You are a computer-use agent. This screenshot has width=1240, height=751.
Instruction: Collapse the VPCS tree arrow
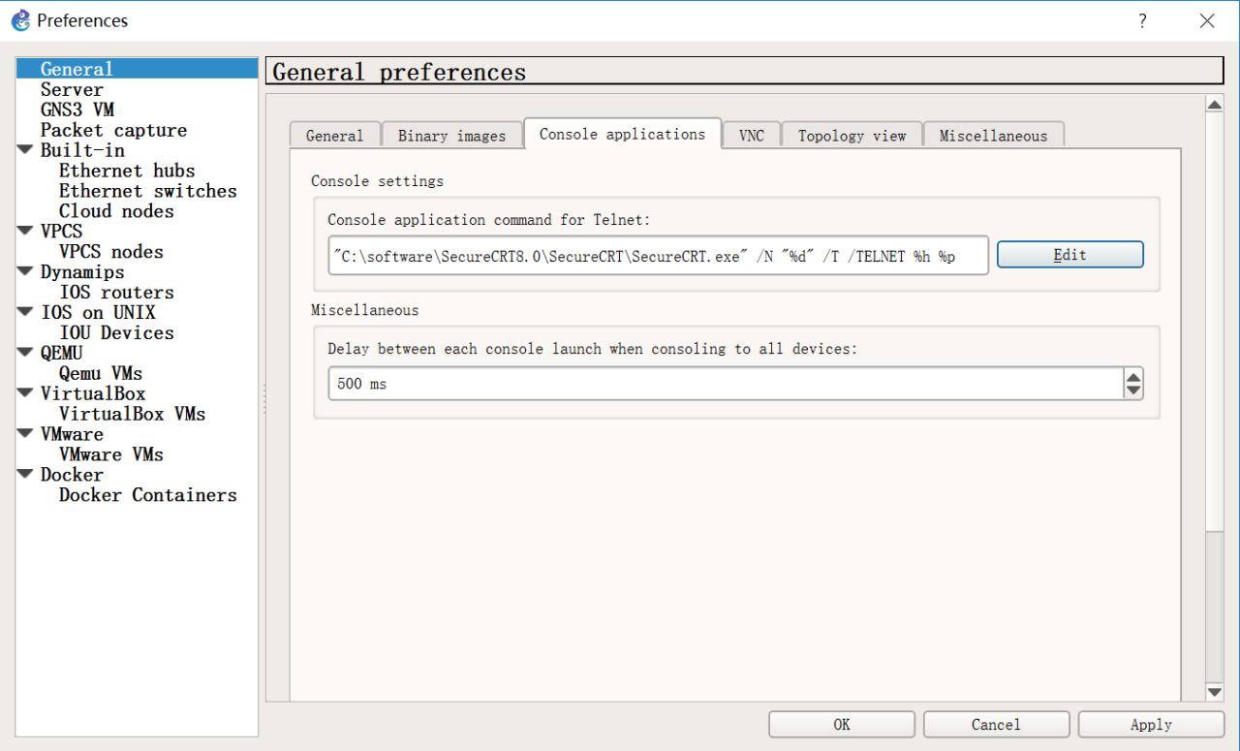tap(25, 232)
